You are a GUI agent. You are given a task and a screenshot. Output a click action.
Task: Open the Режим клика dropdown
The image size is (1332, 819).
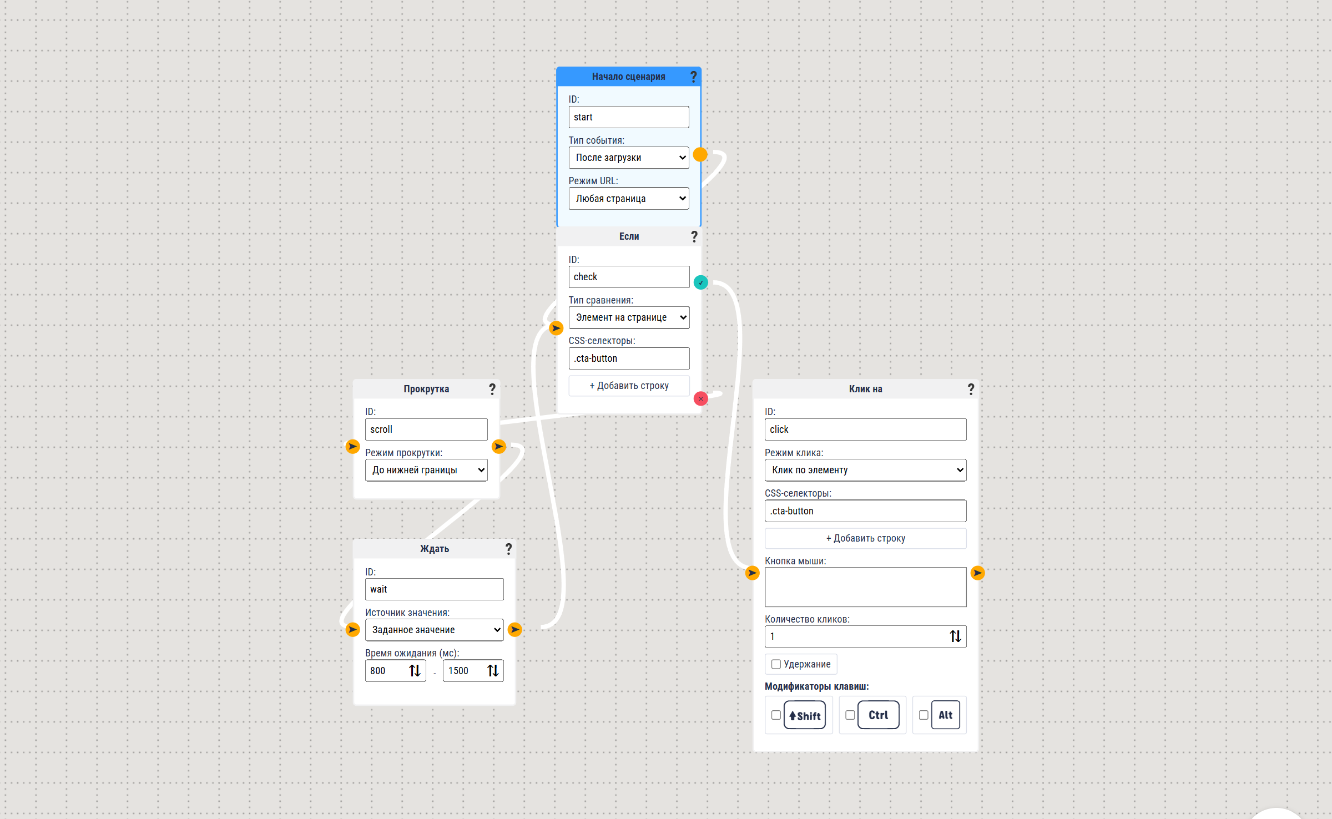coord(865,470)
